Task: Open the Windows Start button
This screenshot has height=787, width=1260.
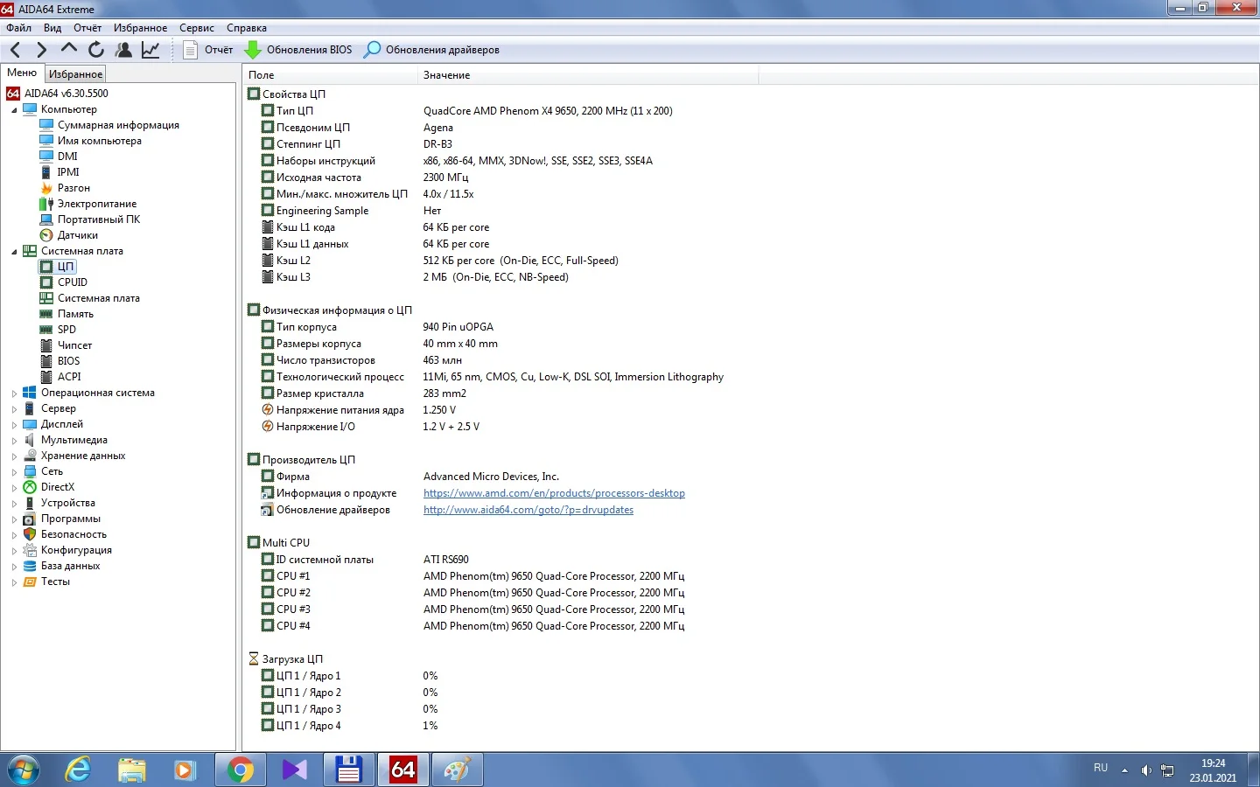Action: pyautogui.click(x=24, y=770)
